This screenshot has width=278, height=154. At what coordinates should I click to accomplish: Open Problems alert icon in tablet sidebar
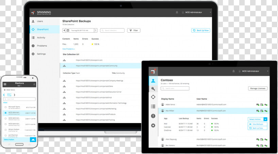(153, 116)
